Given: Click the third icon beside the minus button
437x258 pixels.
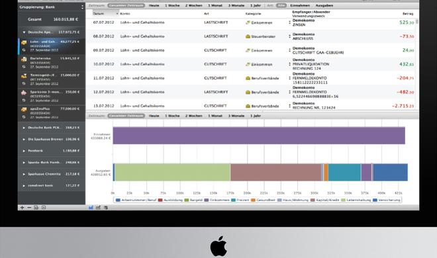Looking at the screenshot, I should [x=36, y=208].
